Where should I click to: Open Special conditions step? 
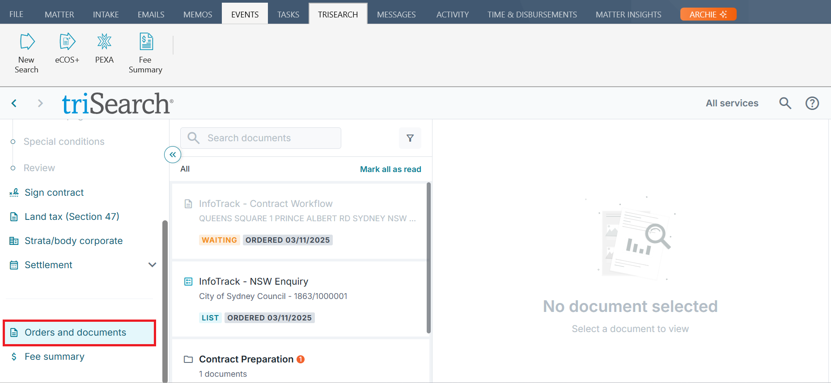pyautogui.click(x=64, y=142)
